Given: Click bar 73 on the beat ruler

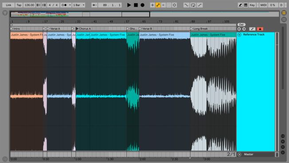Looking at the screenshot, I should [160, 22].
